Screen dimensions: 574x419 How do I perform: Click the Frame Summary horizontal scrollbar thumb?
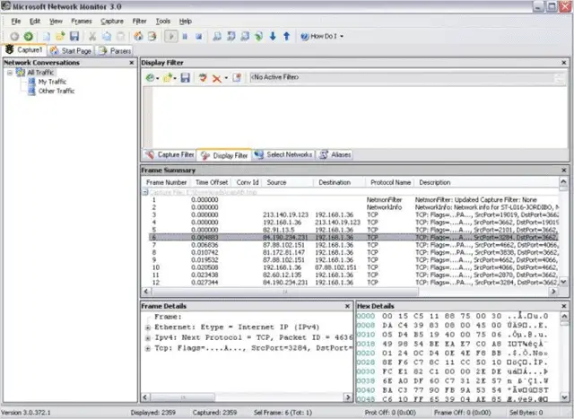coord(285,292)
